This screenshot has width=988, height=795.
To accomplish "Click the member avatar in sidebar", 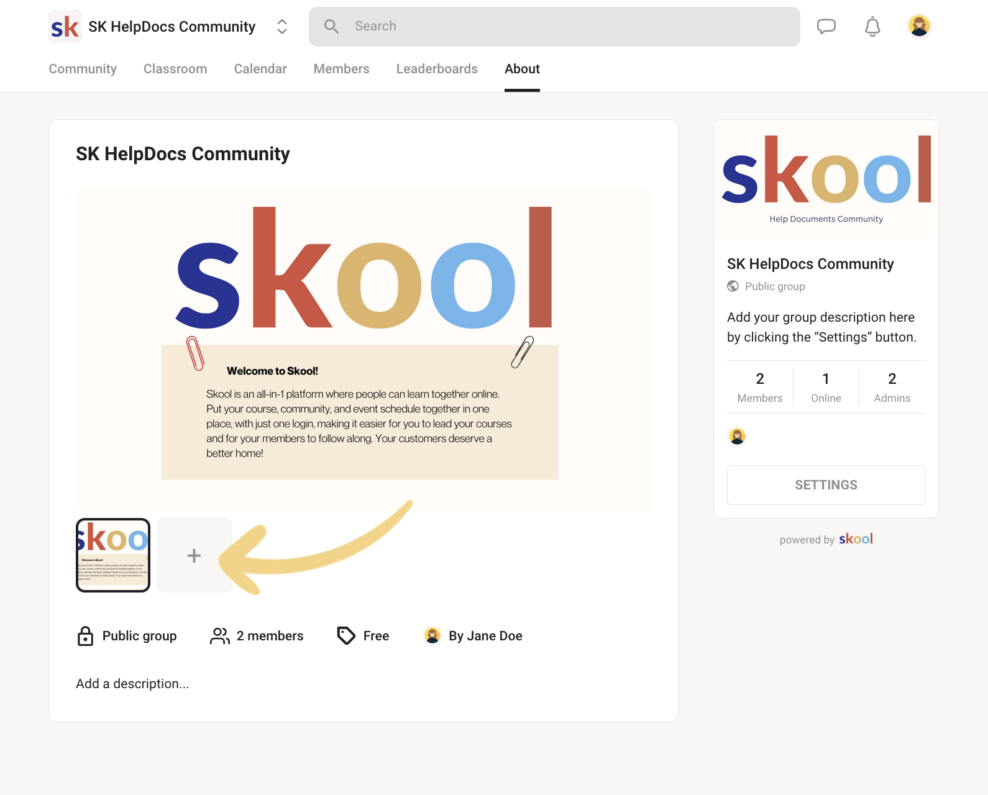I will coord(737,437).
